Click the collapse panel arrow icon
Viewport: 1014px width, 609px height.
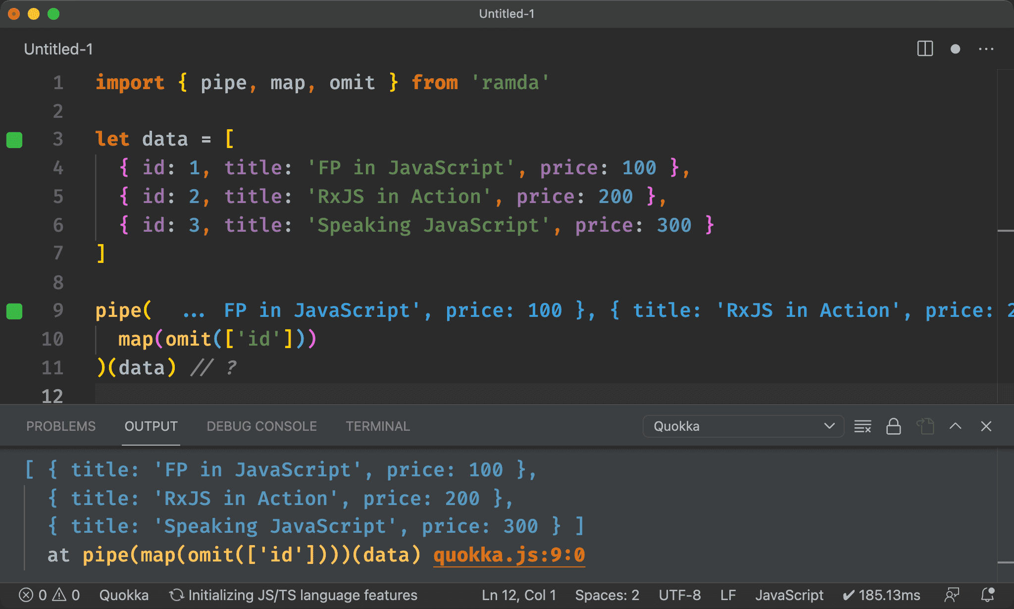(956, 426)
